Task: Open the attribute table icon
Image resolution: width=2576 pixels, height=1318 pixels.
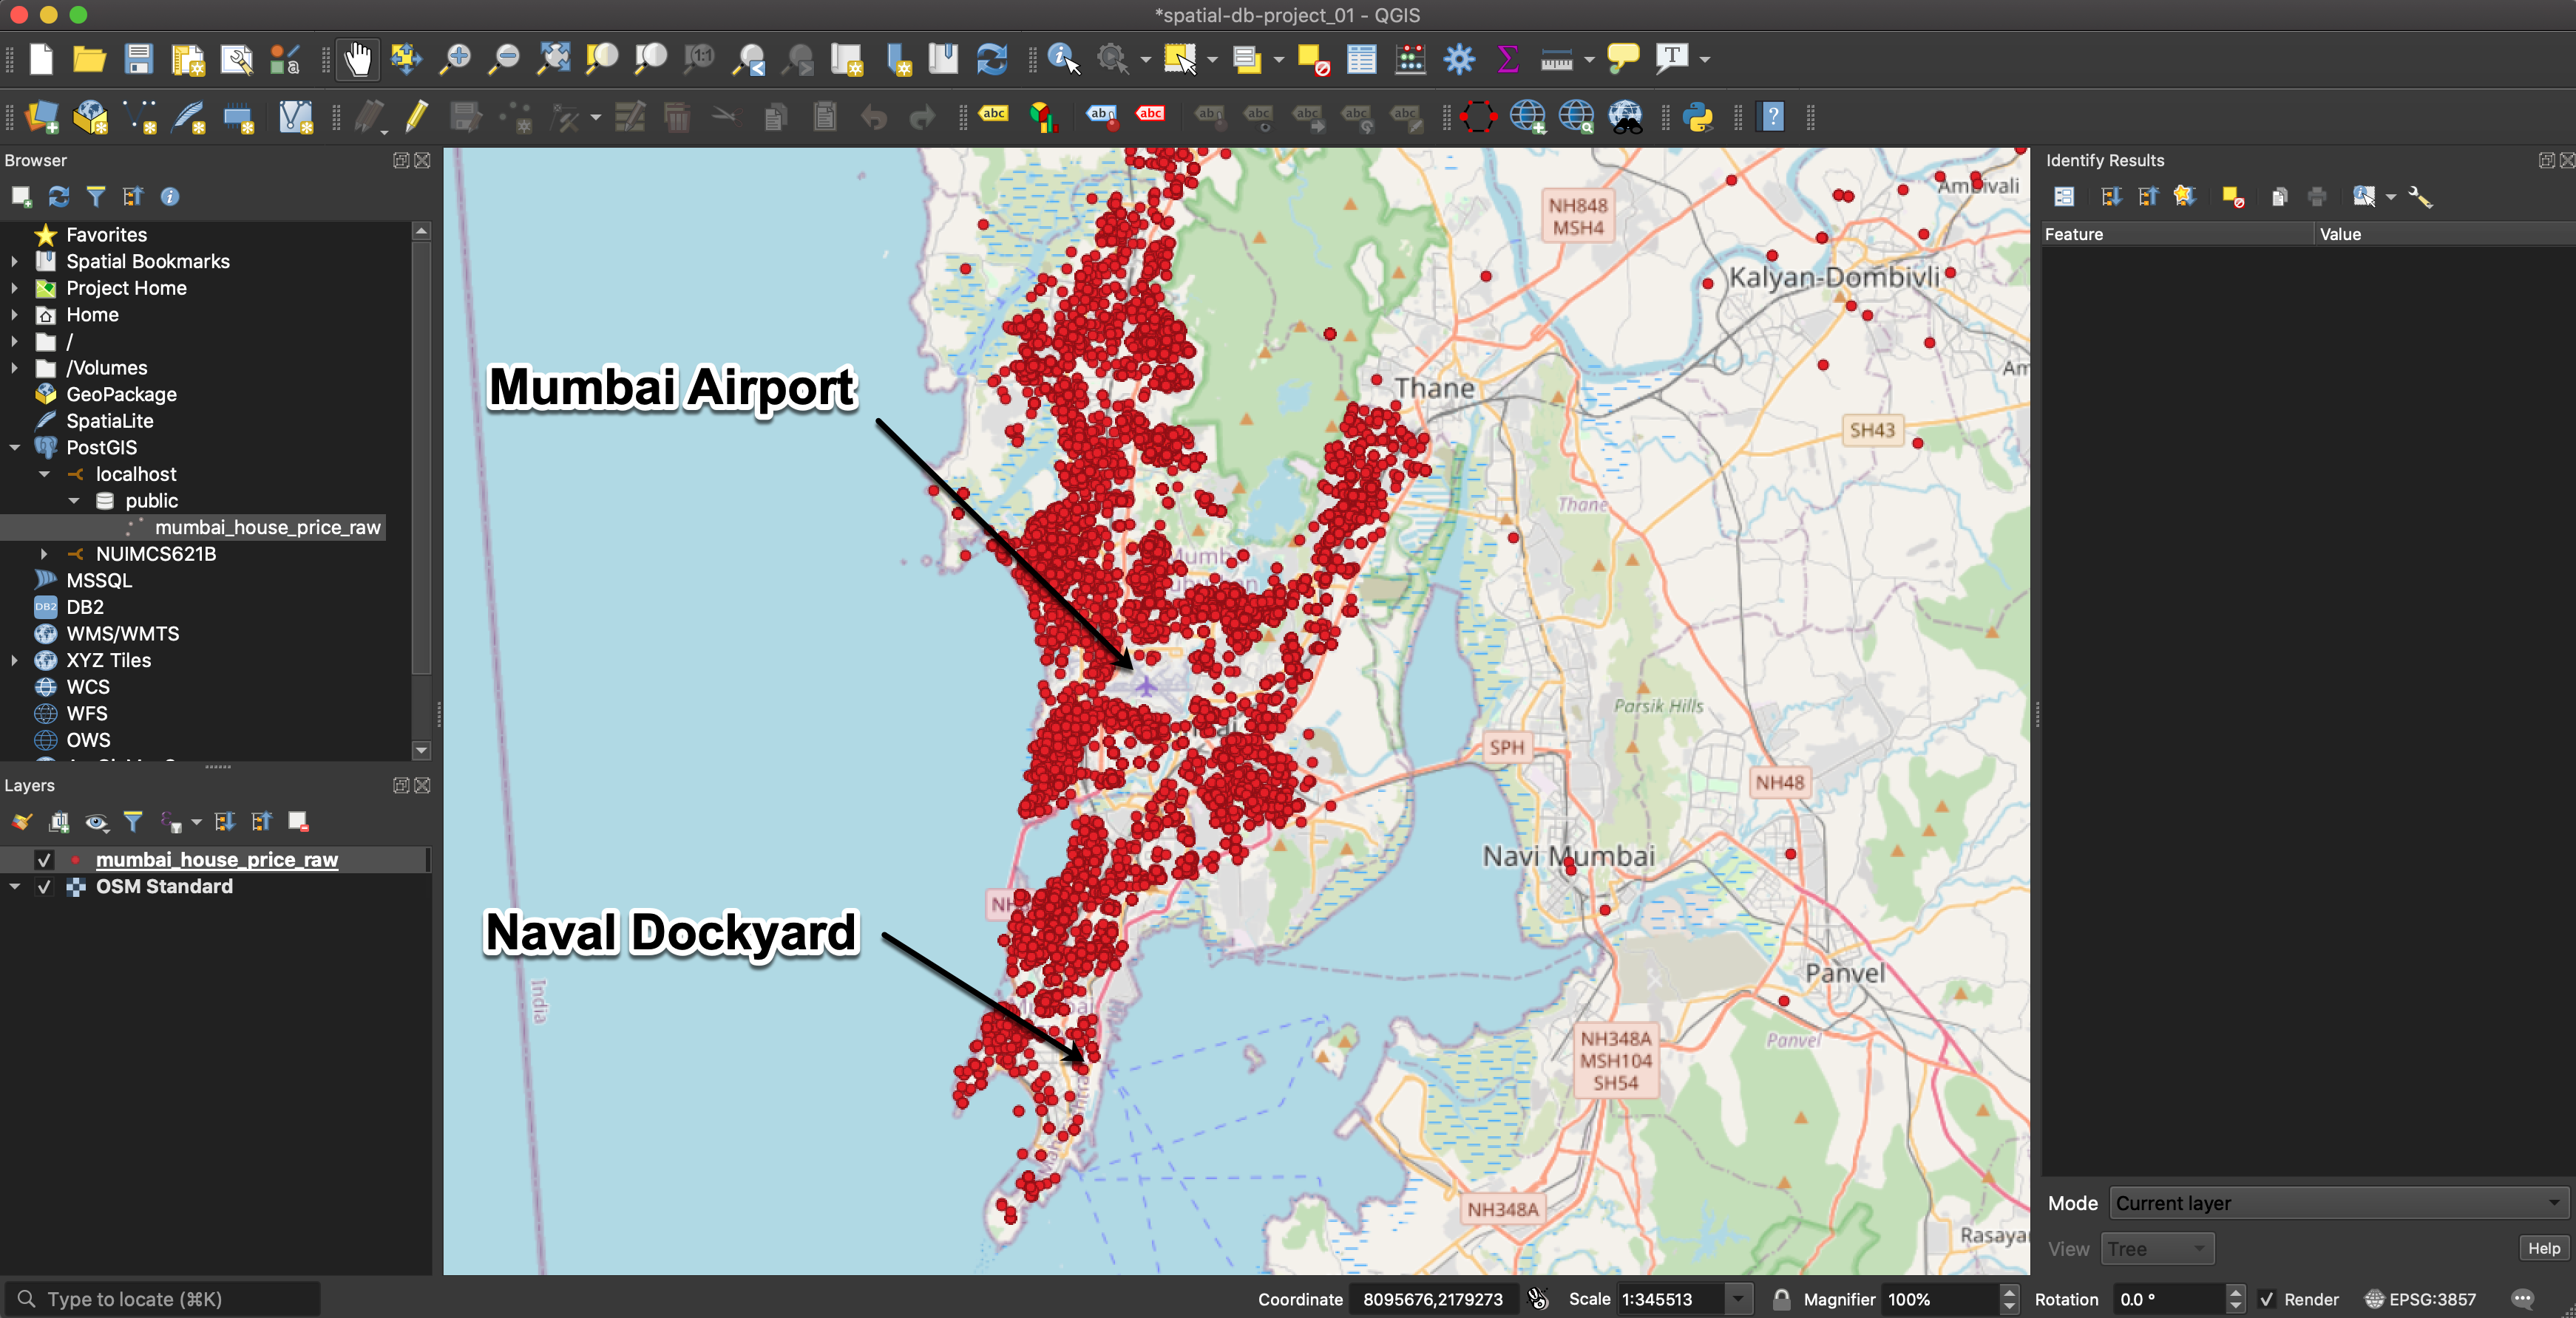Action: [1361, 60]
